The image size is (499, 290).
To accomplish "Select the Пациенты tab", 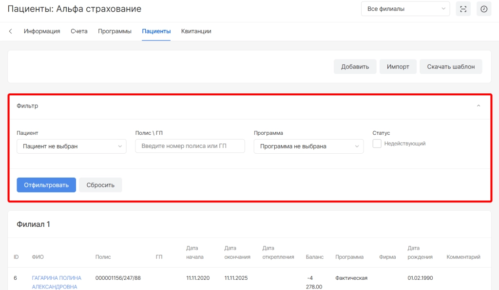I will (156, 31).
